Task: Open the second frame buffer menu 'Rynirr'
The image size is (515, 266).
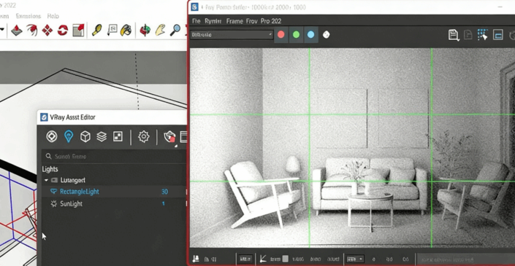Action: (213, 21)
